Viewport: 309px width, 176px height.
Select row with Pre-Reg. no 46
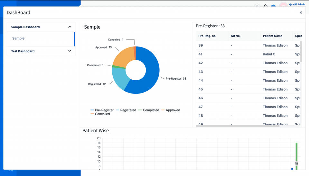248,98
